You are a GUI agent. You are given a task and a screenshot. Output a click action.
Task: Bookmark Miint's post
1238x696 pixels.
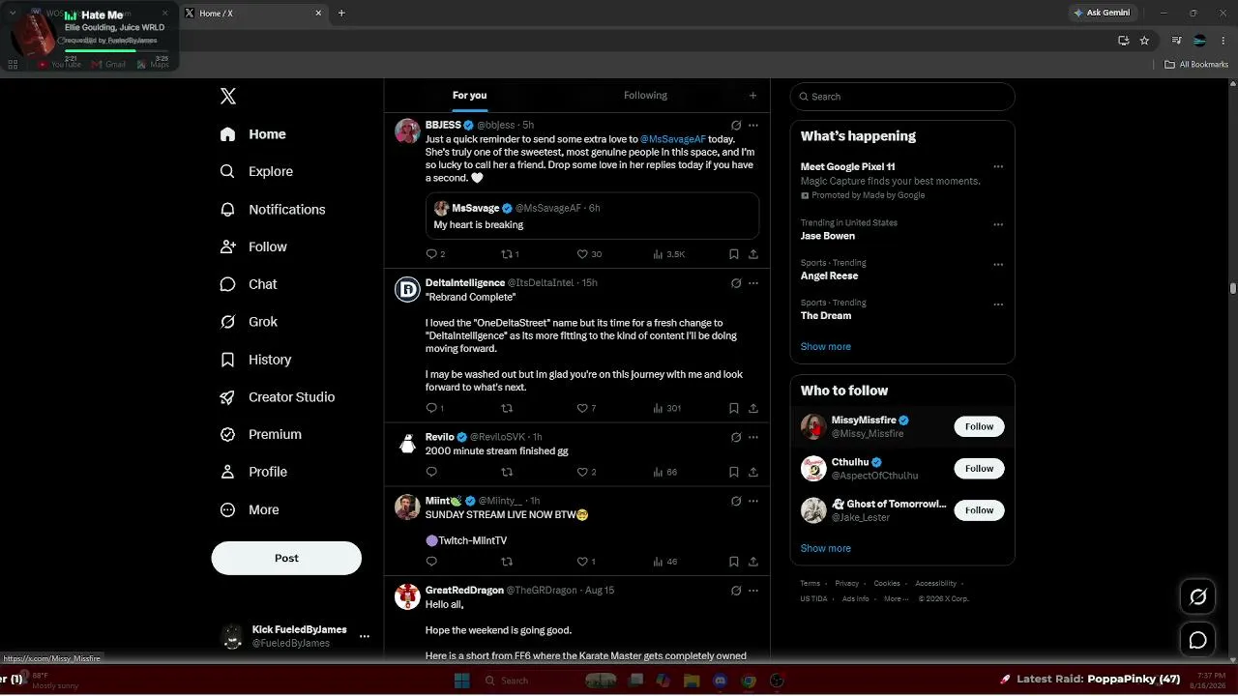[733, 562]
